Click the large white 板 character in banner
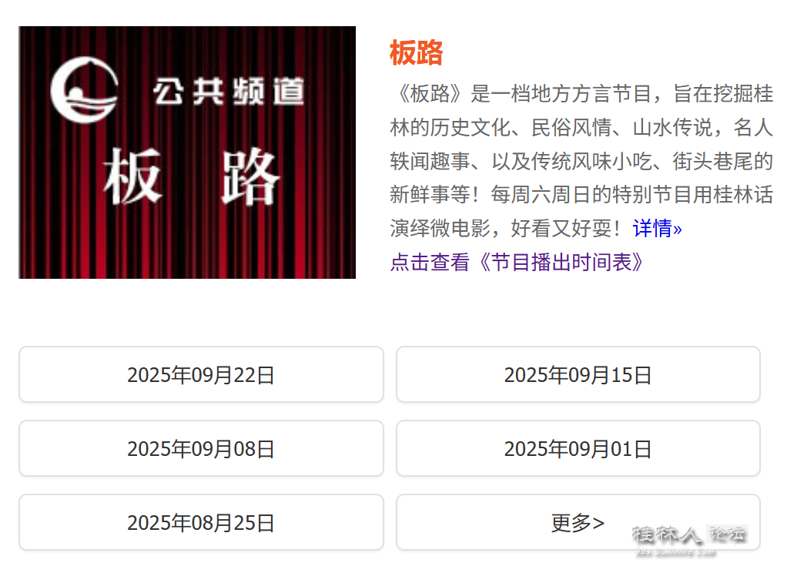 pyautogui.click(x=133, y=176)
